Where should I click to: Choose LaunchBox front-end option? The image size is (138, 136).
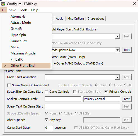(x=19, y=41)
